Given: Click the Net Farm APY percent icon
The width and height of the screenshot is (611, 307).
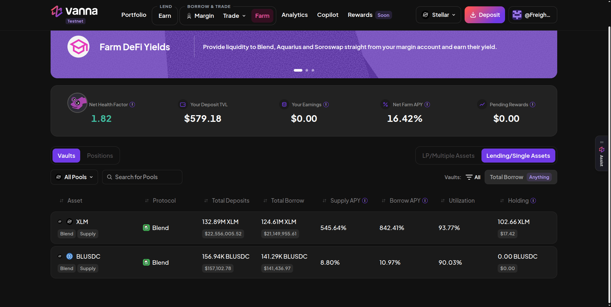Looking at the screenshot, I should tap(385, 105).
